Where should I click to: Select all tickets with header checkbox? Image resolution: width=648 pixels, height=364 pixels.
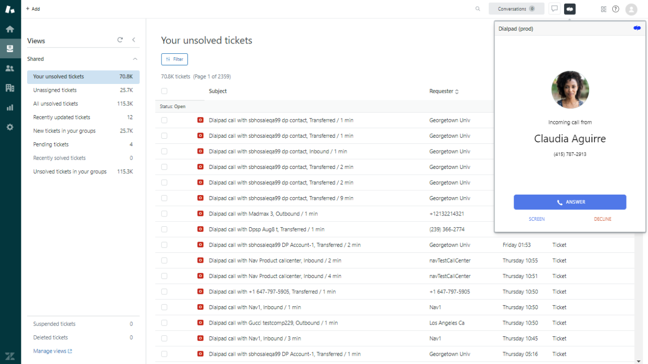[x=164, y=91]
